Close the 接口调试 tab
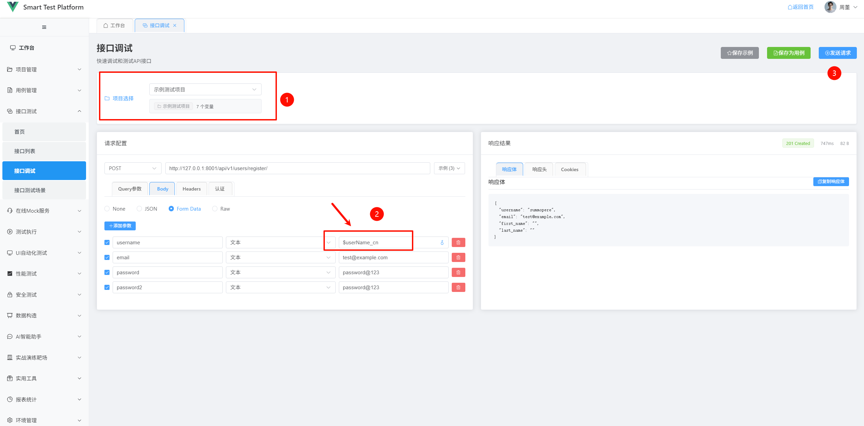This screenshot has height=426, width=864. coord(175,26)
